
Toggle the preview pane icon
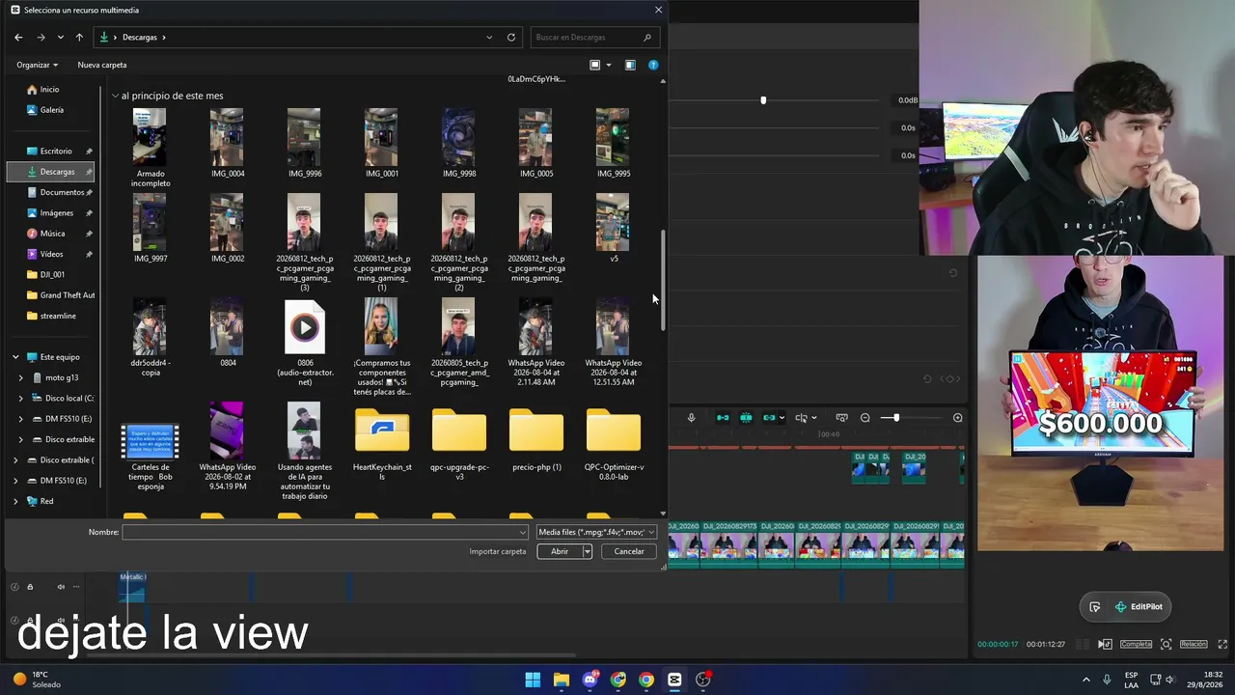click(x=630, y=65)
